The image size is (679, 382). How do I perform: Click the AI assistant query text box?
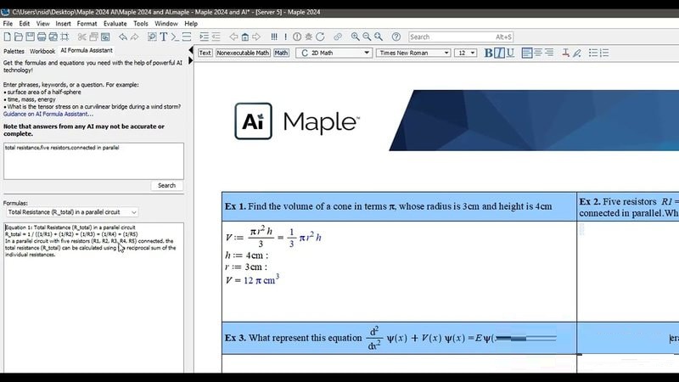[x=93, y=161]
